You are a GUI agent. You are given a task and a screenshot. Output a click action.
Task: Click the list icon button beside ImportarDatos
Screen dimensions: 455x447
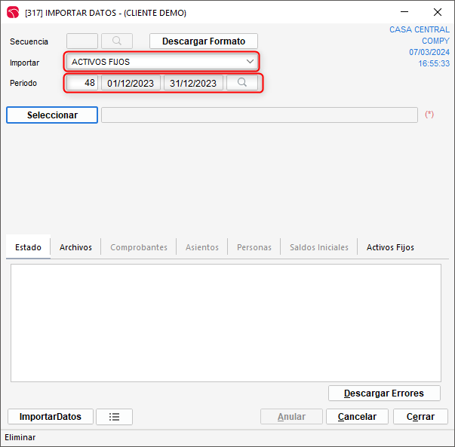[x=114, y=417]
